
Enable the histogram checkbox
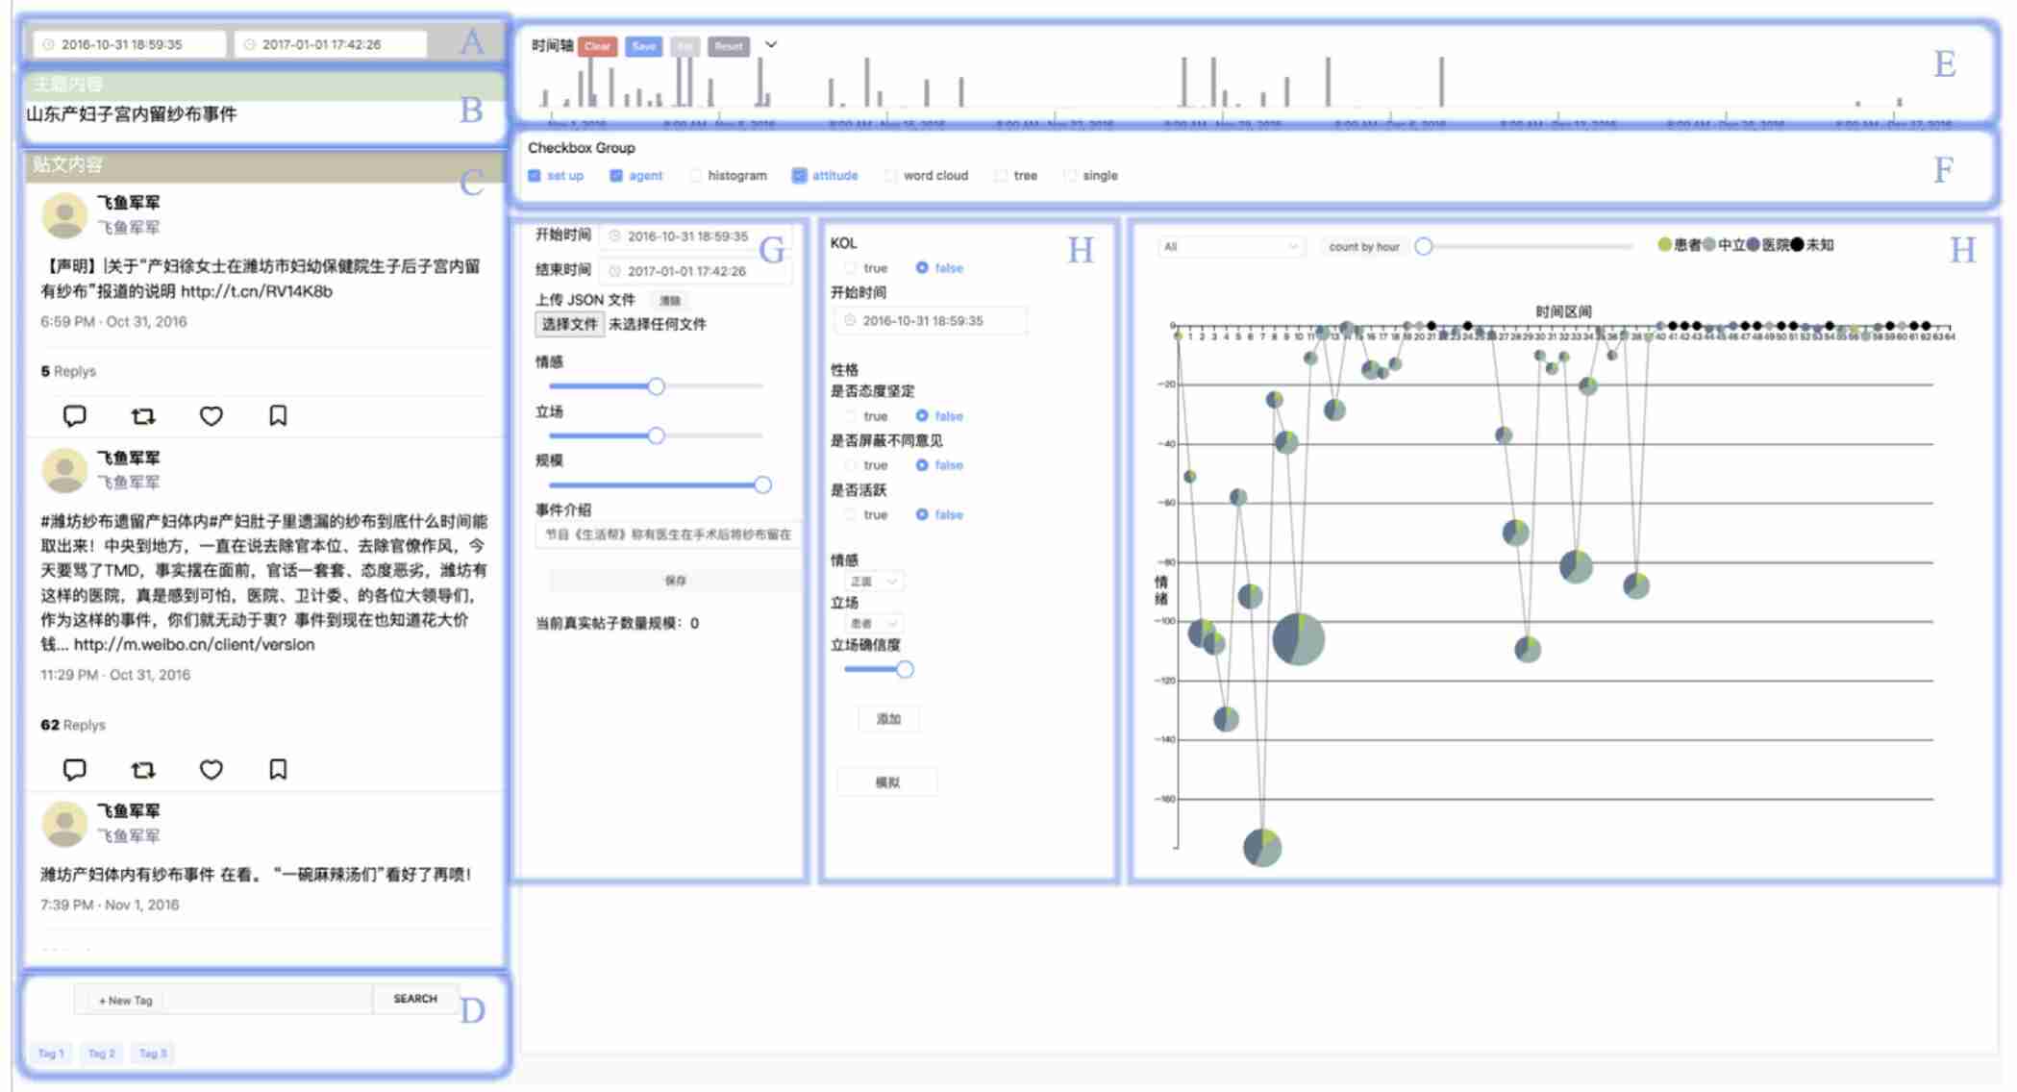pyautogui.click(x=696, y=176)
